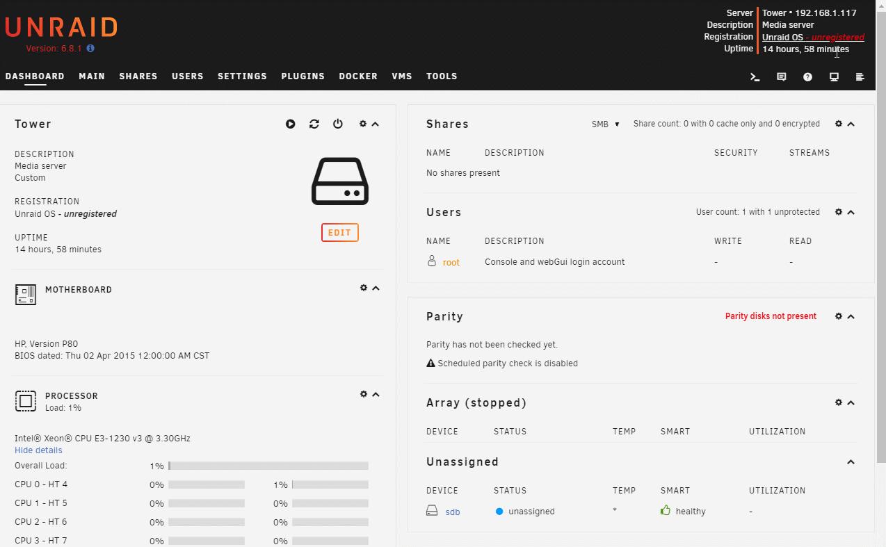Open the log icon in top bar
This screenshot has height=547, width=886.
tap(860, 77)
